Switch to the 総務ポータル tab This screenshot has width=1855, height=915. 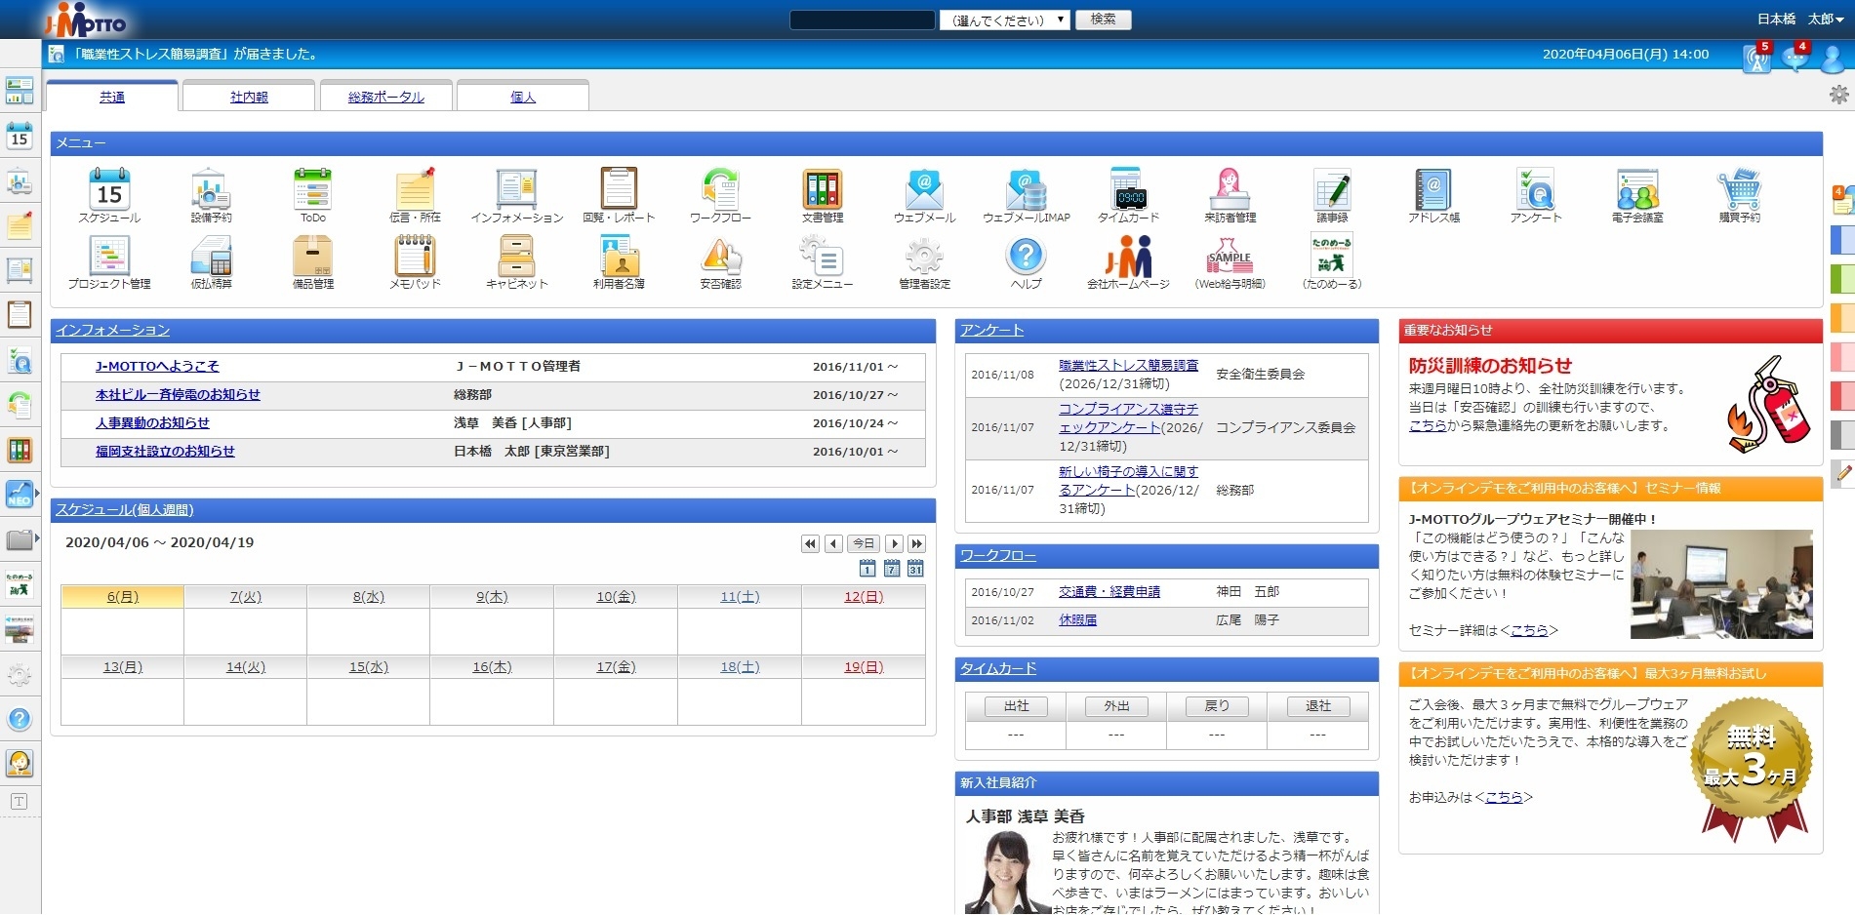pos(385,97)
